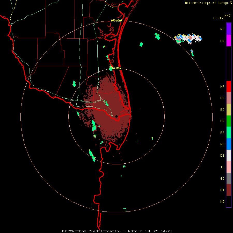Click the RF legend label
Image resolution: width=233 pixels, height=233 pixels.
tap(222, 29)
